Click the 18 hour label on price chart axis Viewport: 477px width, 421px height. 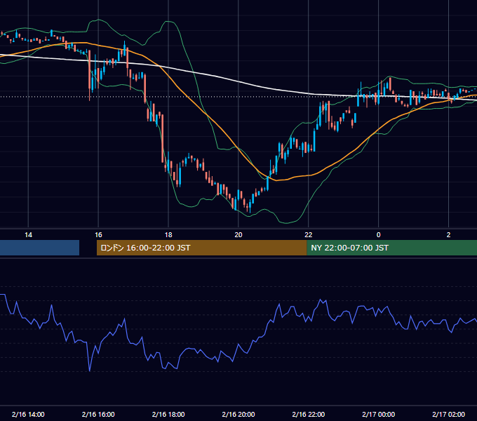(x=168, y=235)
